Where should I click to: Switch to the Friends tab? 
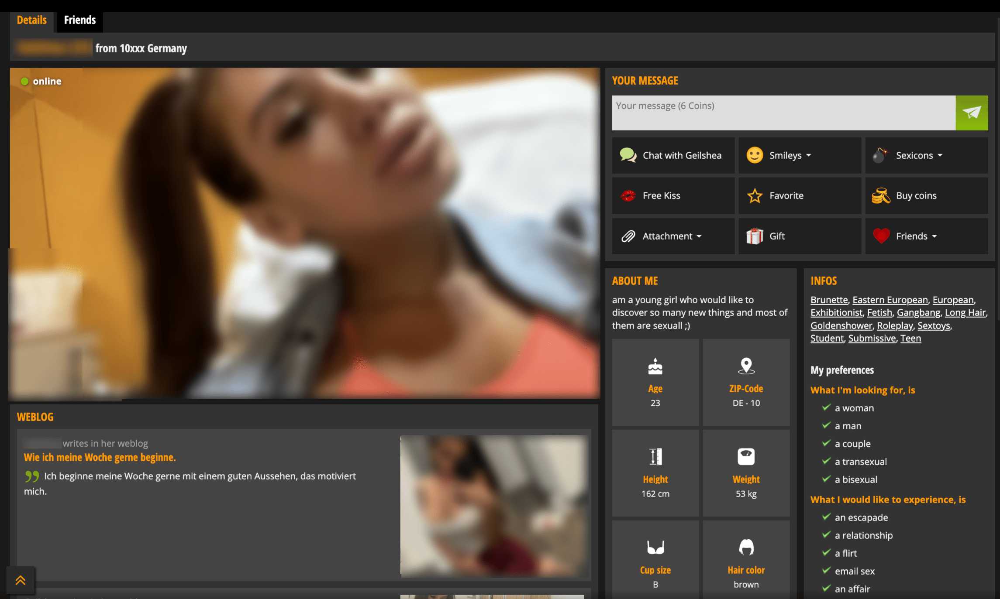point(79,20)
